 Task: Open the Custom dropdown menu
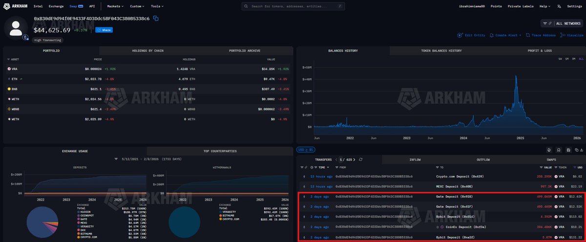[138, 6]
